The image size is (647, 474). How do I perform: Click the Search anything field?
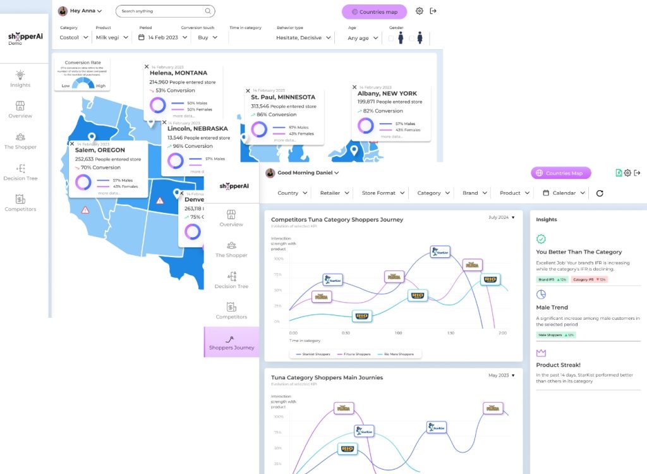pos(166,11)
